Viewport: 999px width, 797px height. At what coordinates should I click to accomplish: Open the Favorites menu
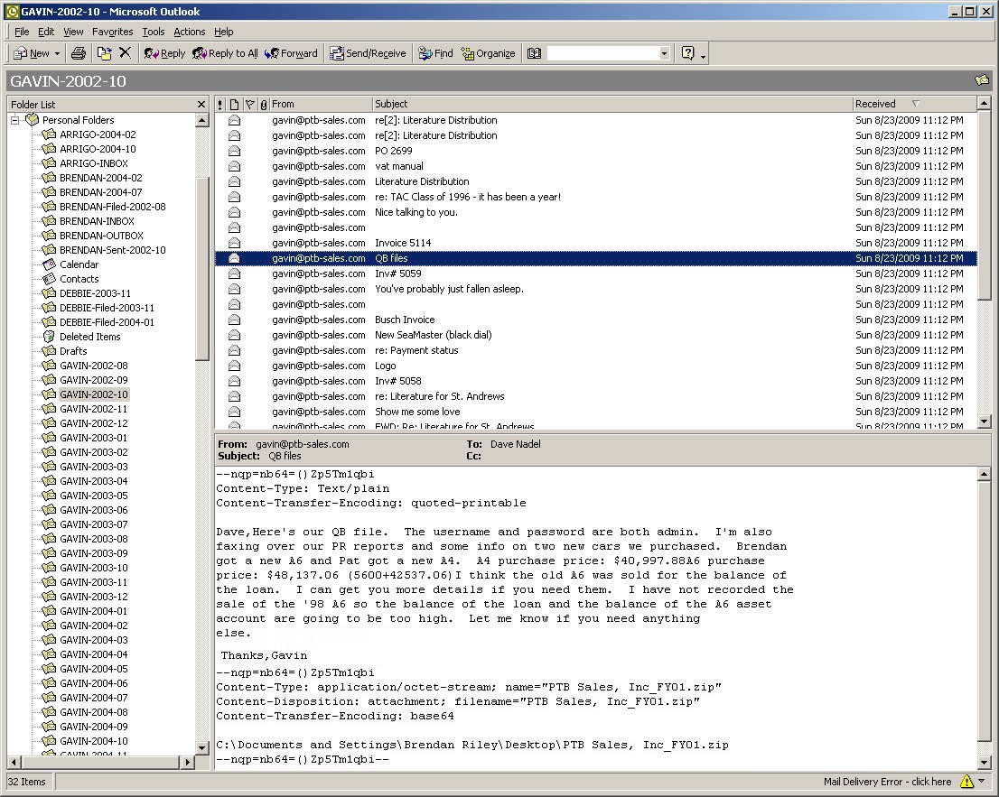point(113,32)
